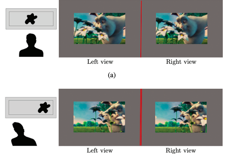Select the tilted-head viewer silhouette at bottom
This screenshot has height=154, width=227.
pyautogui.click(x=24, y=134)
